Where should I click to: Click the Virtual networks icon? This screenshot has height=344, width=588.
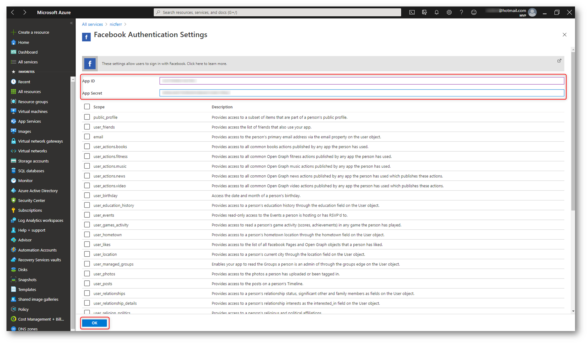pos(13,151)
